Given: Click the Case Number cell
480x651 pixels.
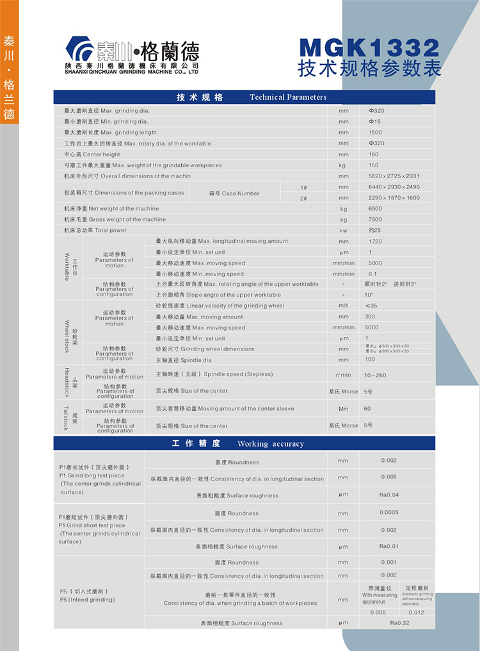Looking at the screenshot, I should [234, 193].
